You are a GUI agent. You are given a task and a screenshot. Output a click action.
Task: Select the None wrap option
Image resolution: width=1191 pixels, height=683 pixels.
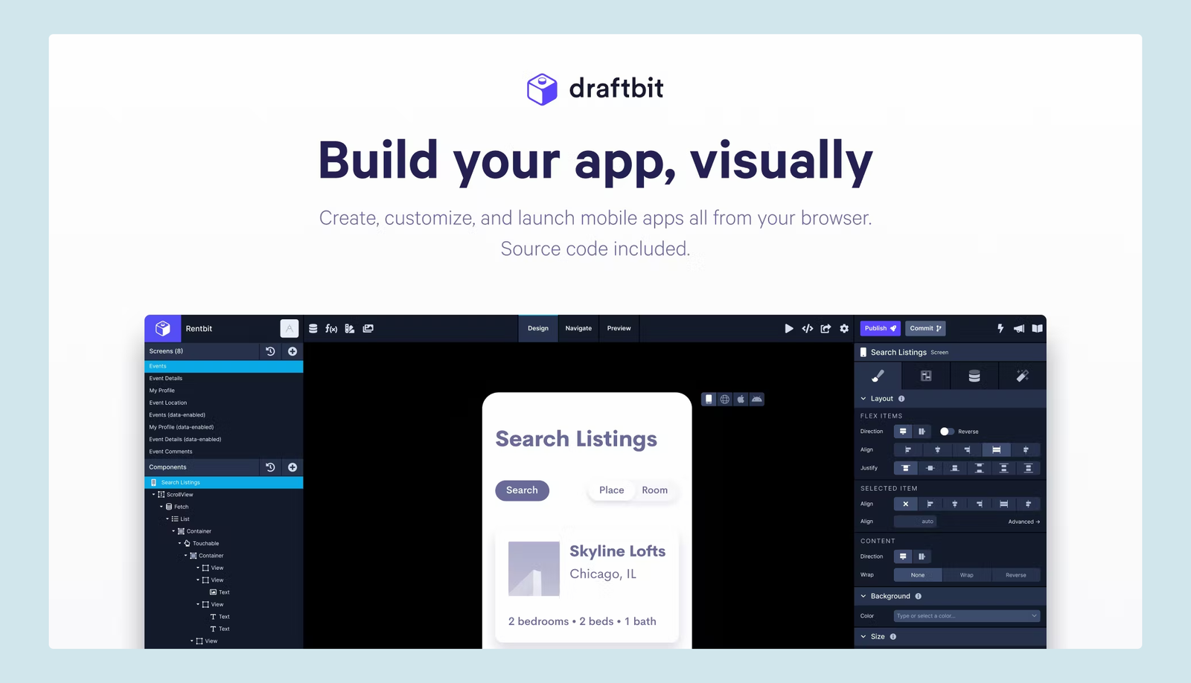coord(918,575)
